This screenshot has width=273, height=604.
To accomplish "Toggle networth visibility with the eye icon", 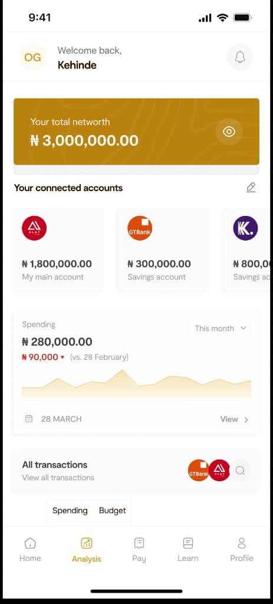I will coord(229,132).
